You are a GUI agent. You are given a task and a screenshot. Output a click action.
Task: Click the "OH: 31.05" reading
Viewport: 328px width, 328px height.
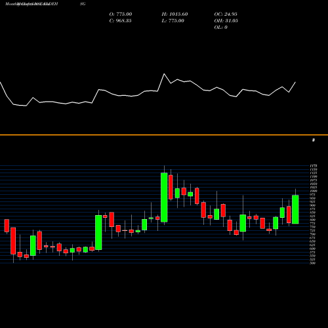226,21
